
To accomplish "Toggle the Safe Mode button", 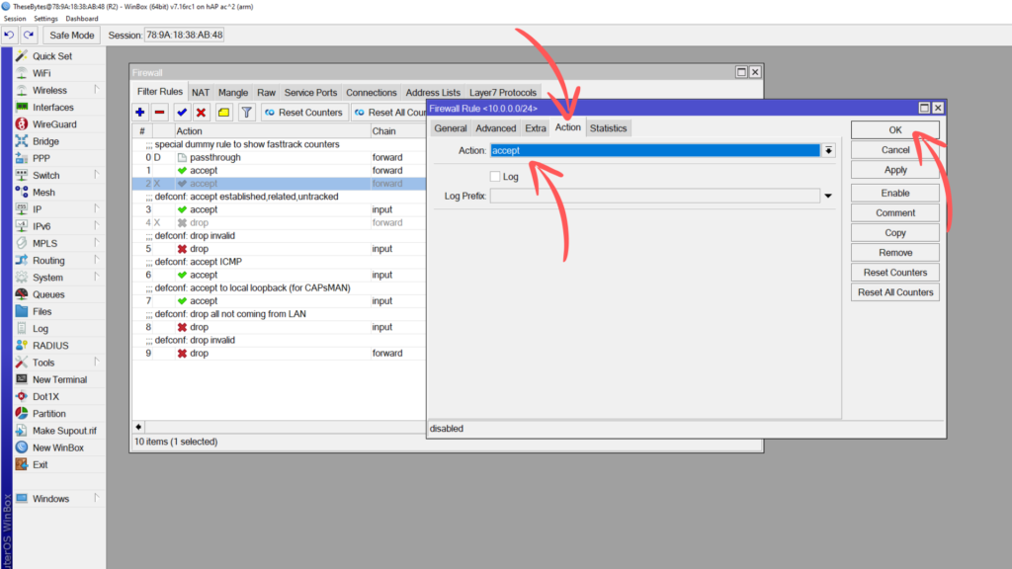I will click(x=71, y=35).
